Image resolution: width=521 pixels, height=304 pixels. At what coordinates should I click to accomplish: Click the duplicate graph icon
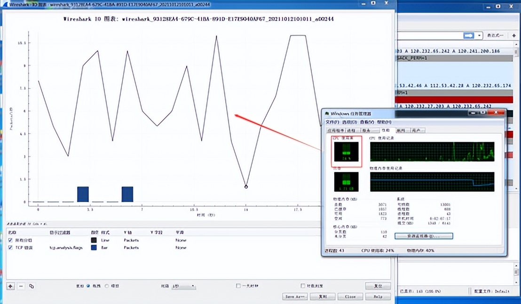[32, 286]
